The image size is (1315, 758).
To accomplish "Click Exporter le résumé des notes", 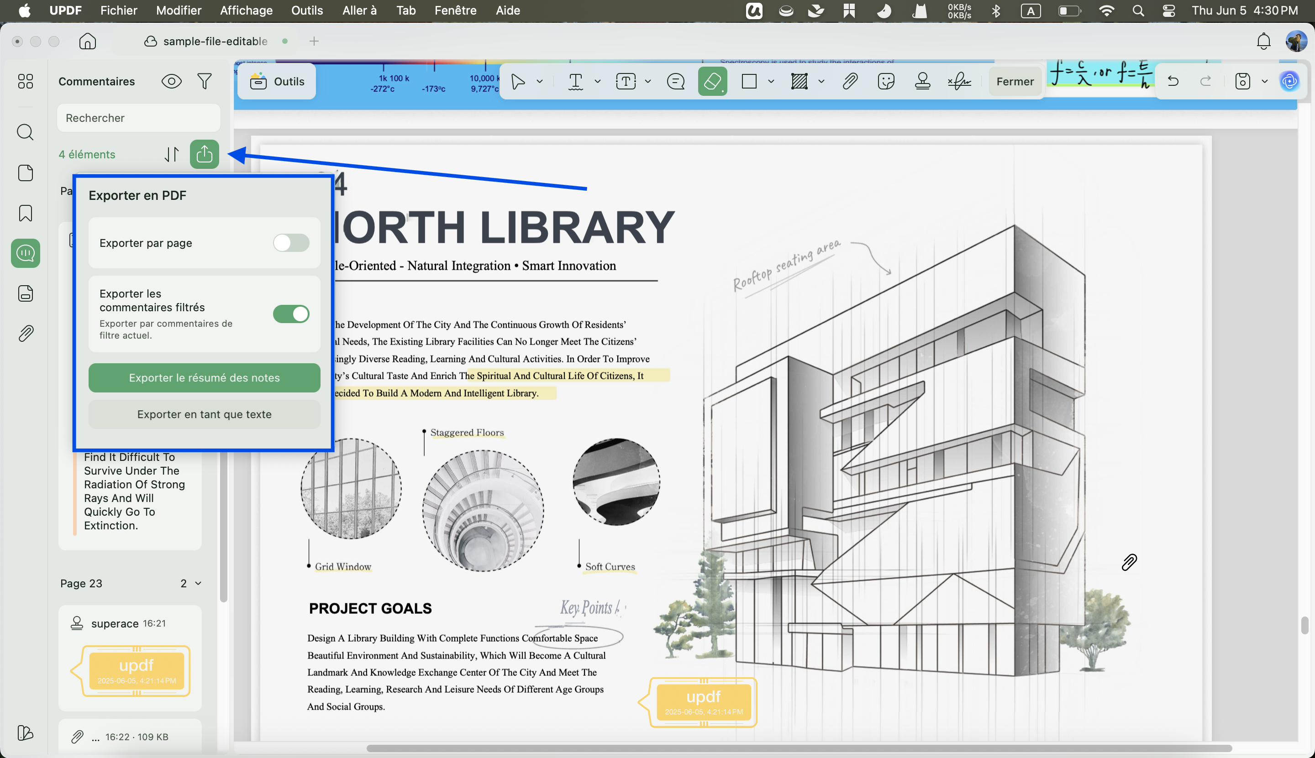I will (204, 378).
